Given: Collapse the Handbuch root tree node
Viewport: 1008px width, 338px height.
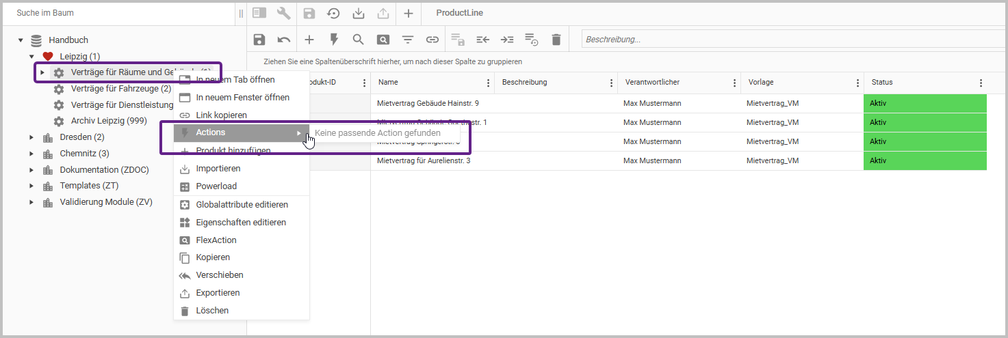Looking at the screenshot, I should (x=21, y=40).
